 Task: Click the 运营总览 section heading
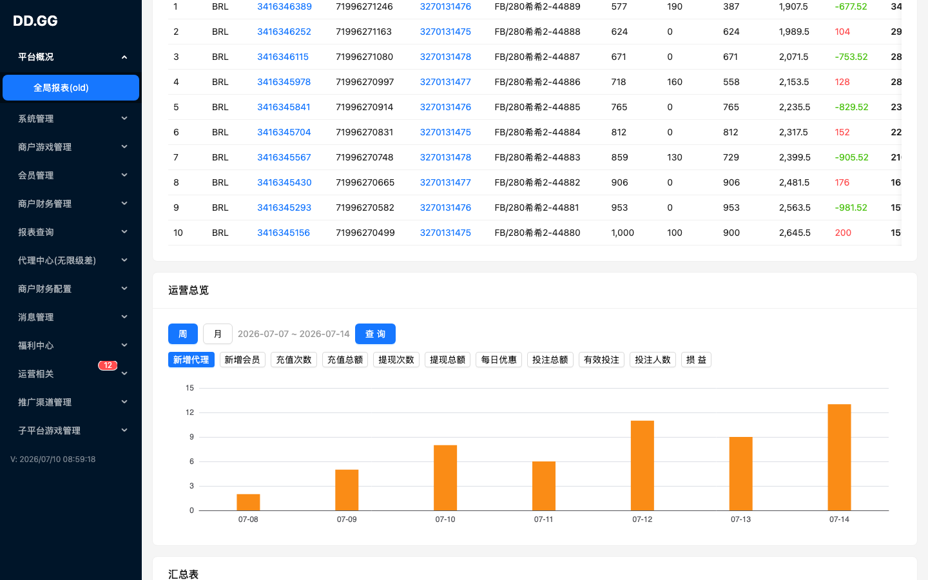click(x=188, y=290)
